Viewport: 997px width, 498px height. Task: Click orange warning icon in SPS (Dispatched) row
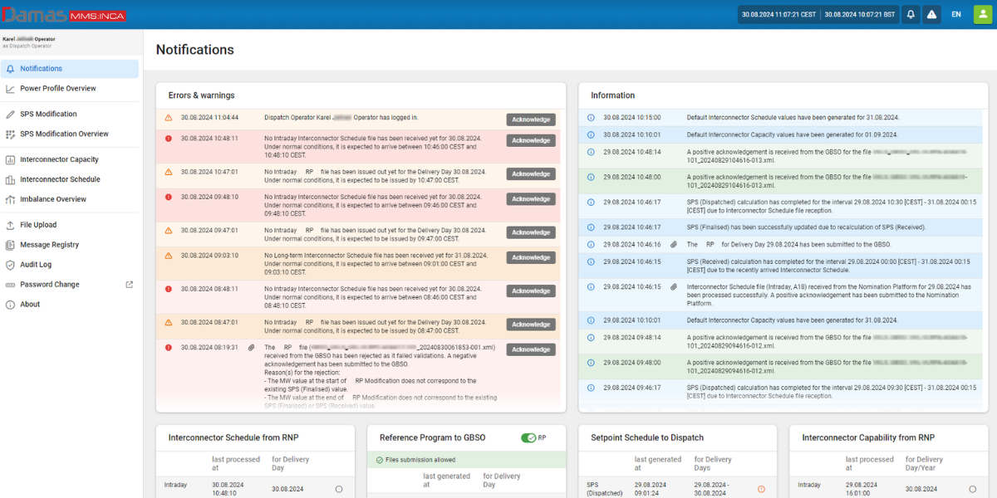pos(761,489)
